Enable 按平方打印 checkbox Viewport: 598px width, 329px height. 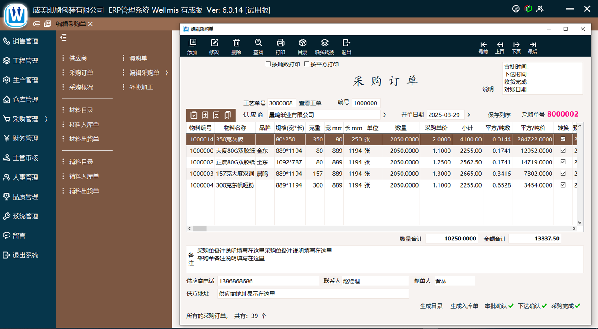(307, 64)
